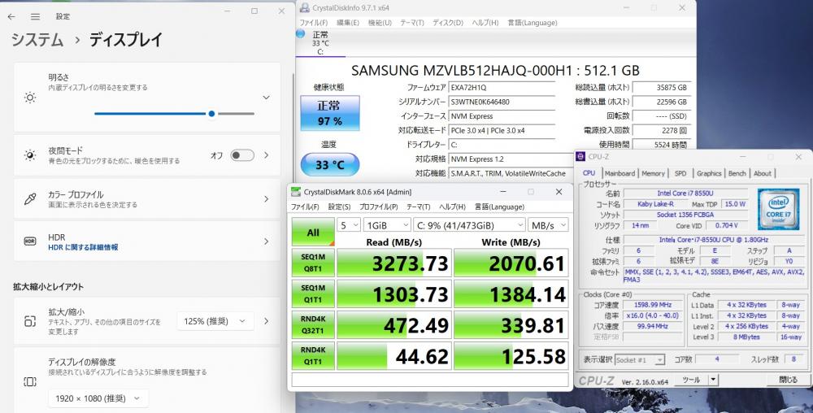The height and width of the screenshot is (413, 813).
Task: Run the RND4K Q1T1 test
Action: click(x=313, y=356)
